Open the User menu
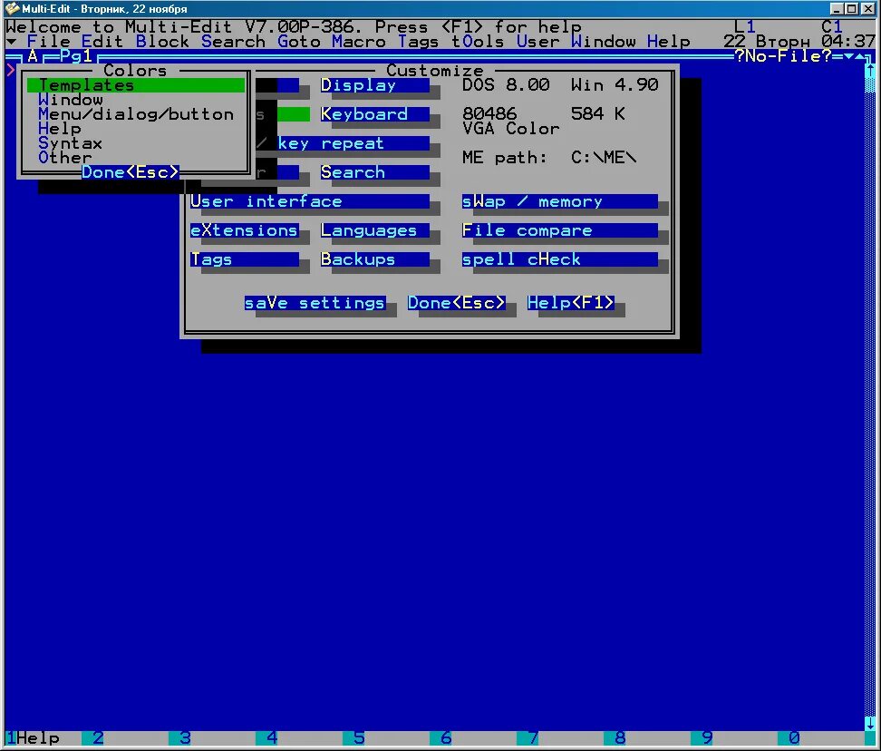This screenshot has width=881, height=751. (537, 42)
